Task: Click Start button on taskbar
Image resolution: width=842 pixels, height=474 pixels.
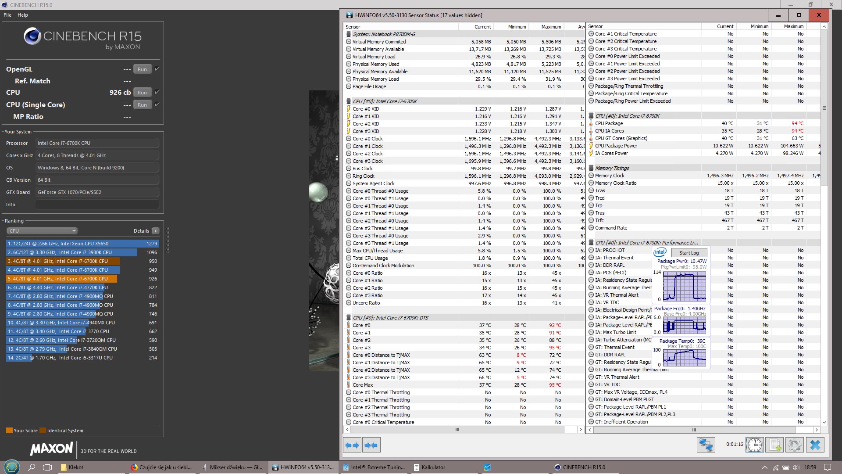Action: 11,467
